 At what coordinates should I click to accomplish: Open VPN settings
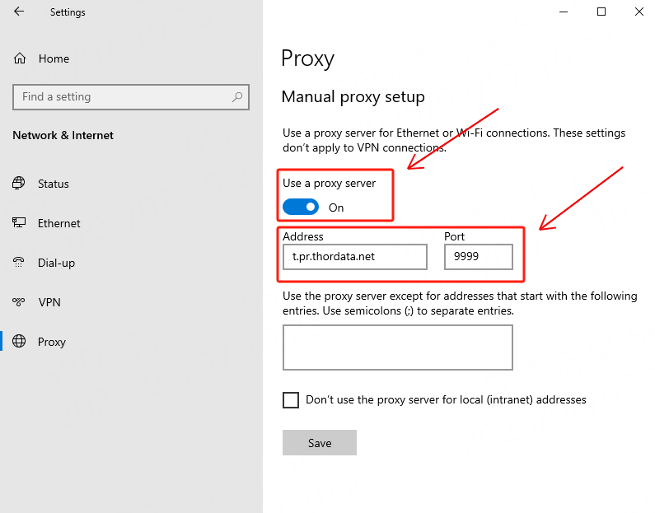[49, 302]
